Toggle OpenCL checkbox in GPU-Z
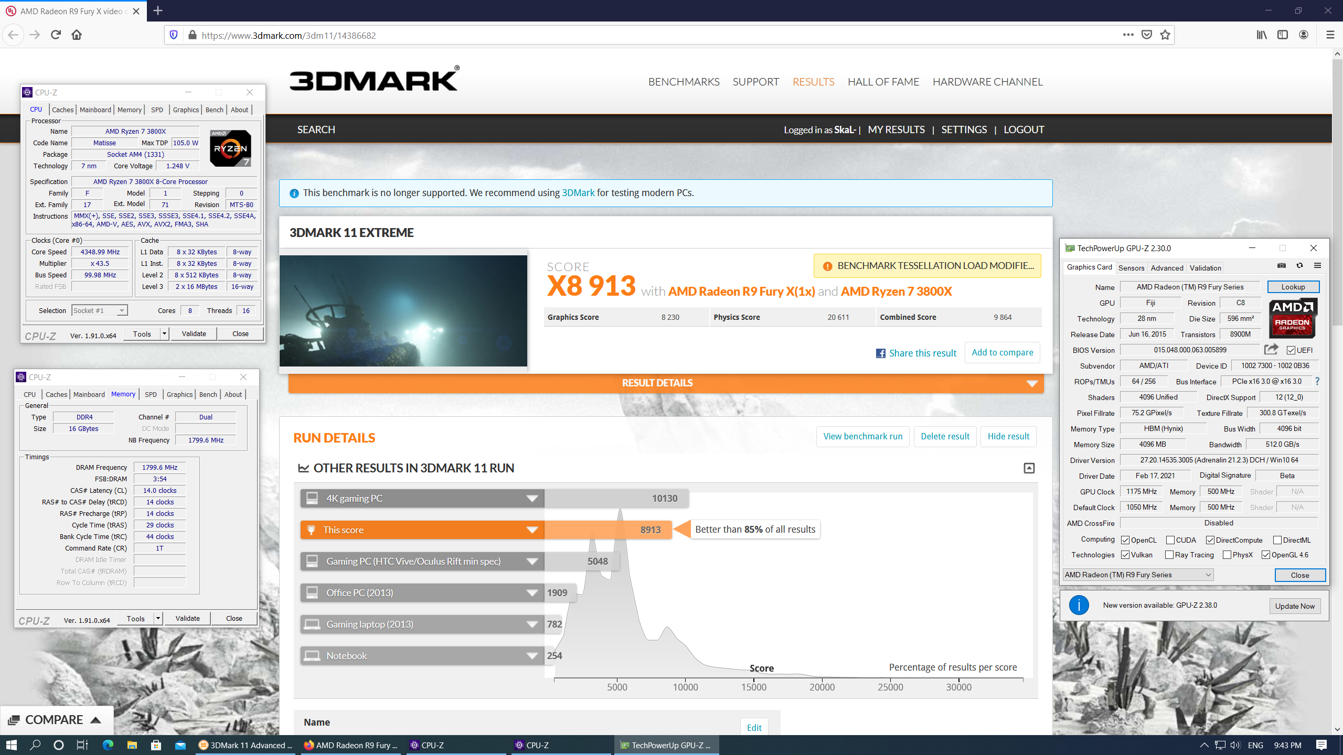This screenshot has height=755, width=1343. 1125,540
